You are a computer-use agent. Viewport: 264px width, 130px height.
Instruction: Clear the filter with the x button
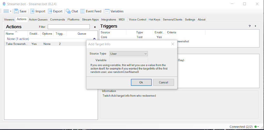tap(95, 27)
